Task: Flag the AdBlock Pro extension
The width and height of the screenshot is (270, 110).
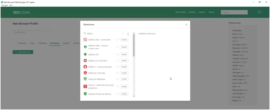Action: [117, 54]
